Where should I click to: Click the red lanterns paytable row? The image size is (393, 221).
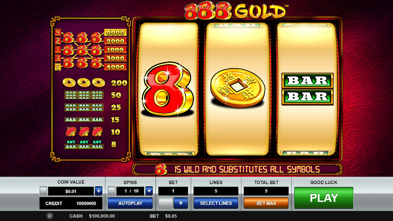[93, 132]
